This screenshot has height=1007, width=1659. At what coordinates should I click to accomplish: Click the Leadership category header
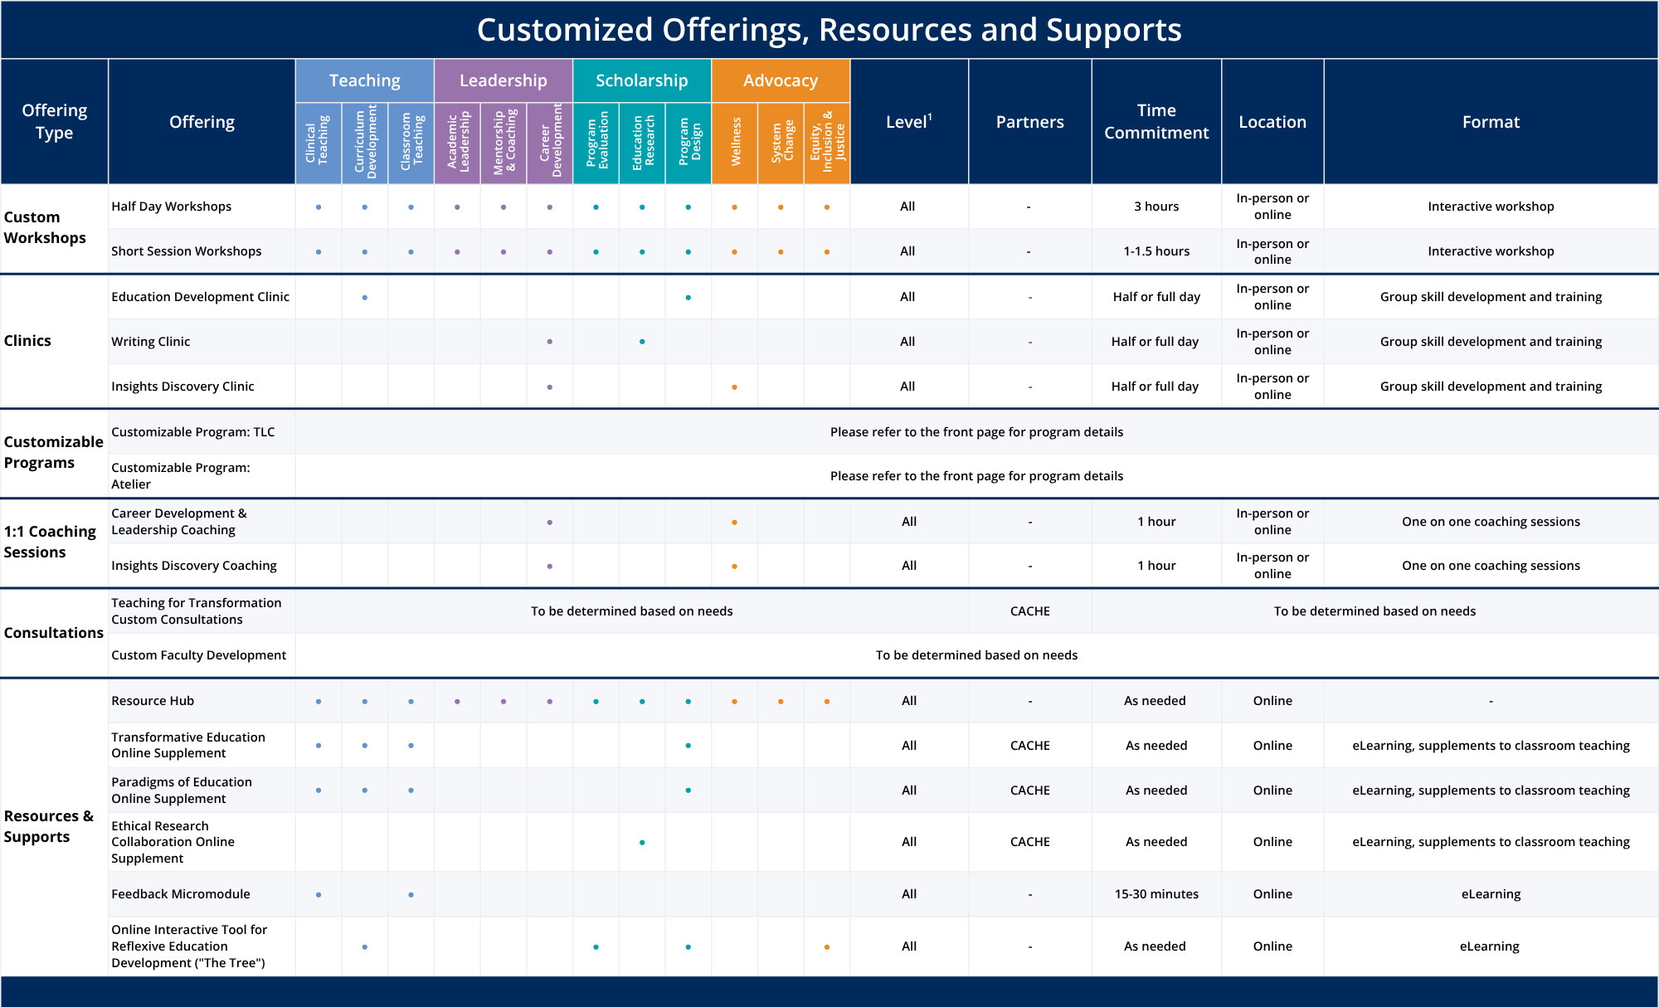point(503,80)
